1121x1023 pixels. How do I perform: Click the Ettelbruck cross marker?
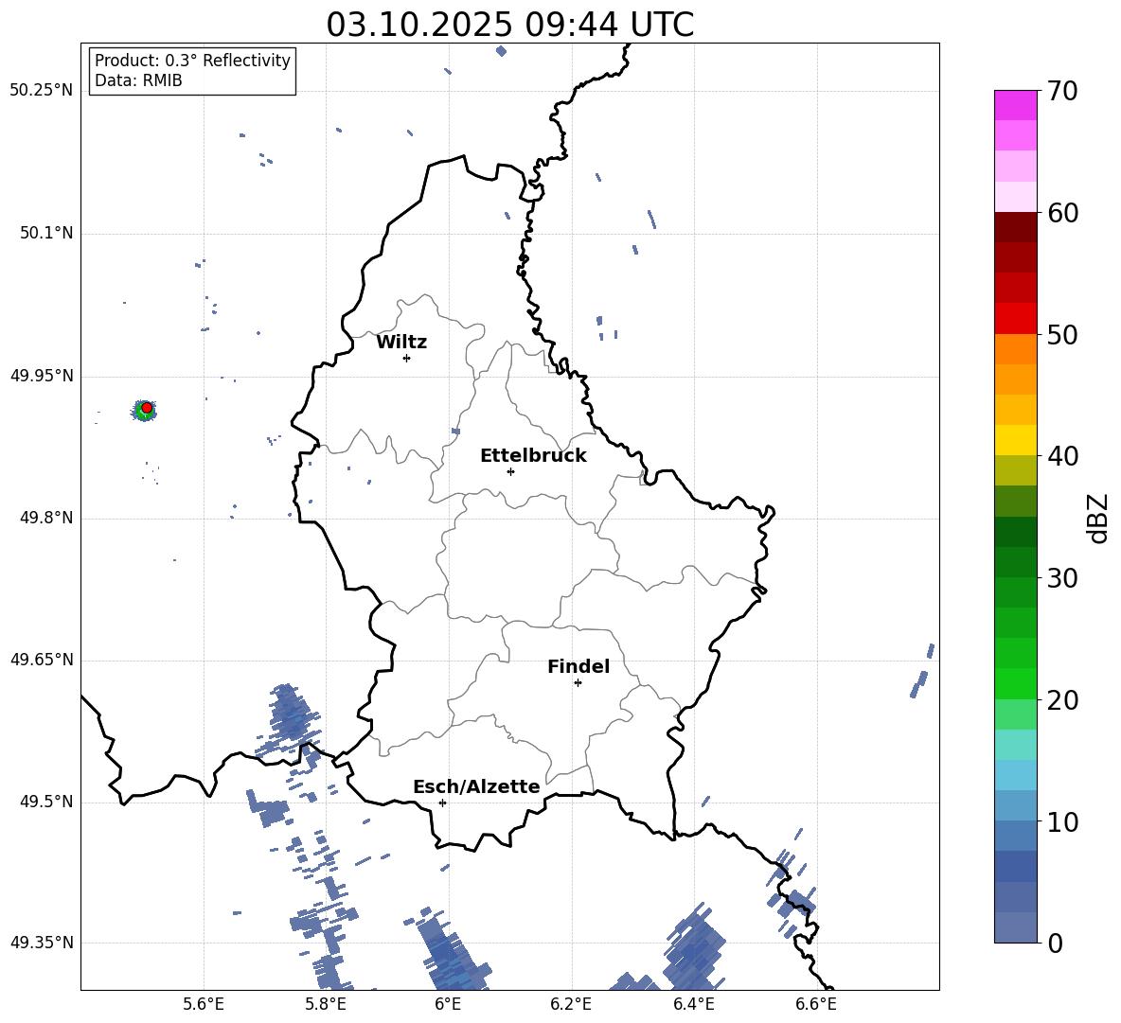click(510, 471)
